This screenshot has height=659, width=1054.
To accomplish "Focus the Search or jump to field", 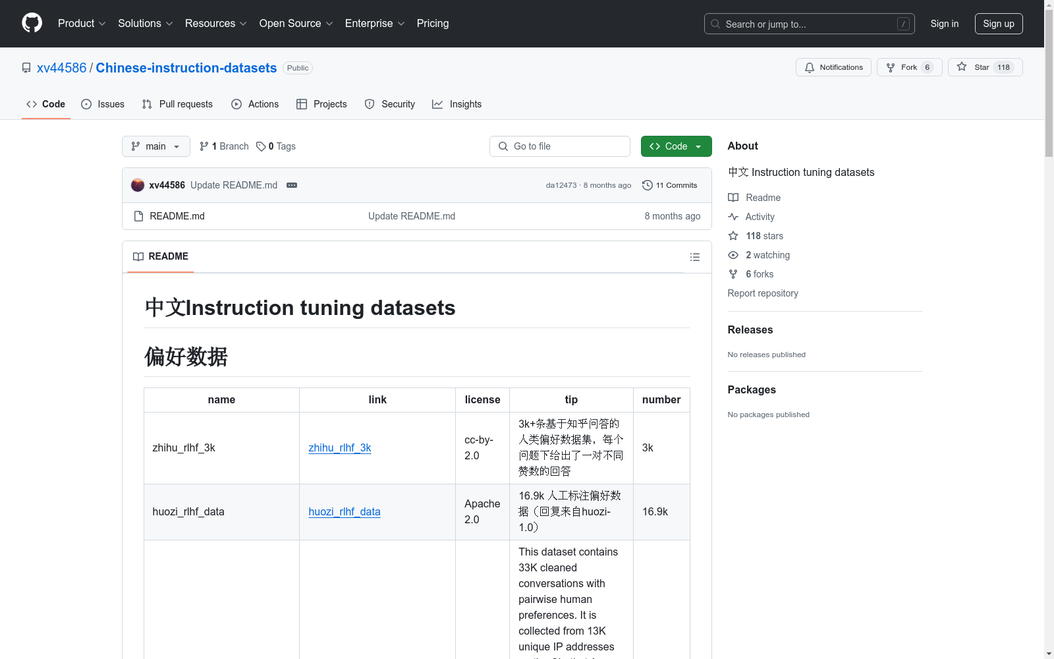I will (x=810, y=24).
